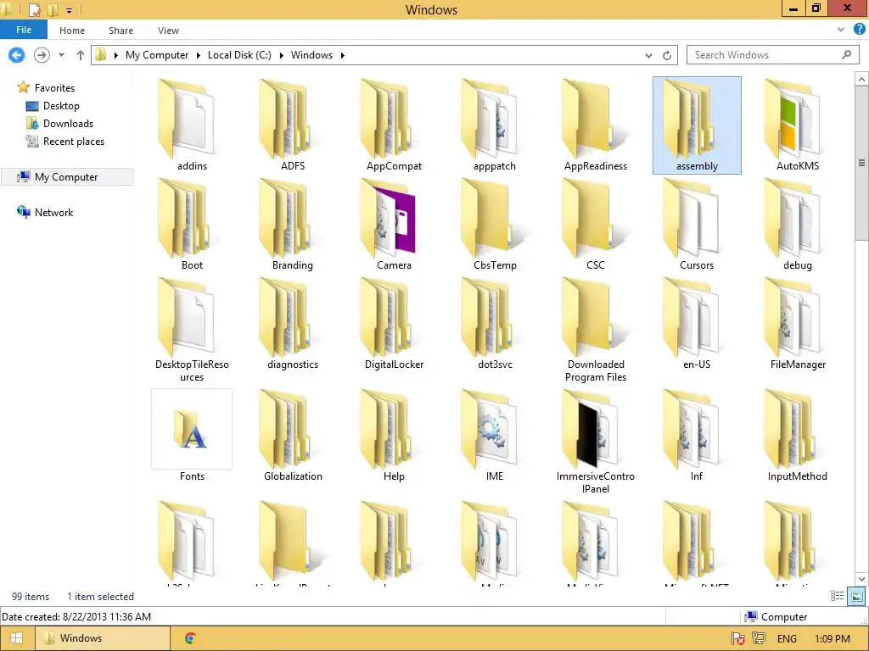Open the AutoKMS folder

point(798,125)
